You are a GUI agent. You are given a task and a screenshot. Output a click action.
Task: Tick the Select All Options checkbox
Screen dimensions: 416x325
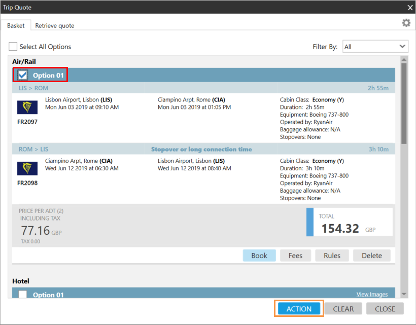(x=13, y=47)
